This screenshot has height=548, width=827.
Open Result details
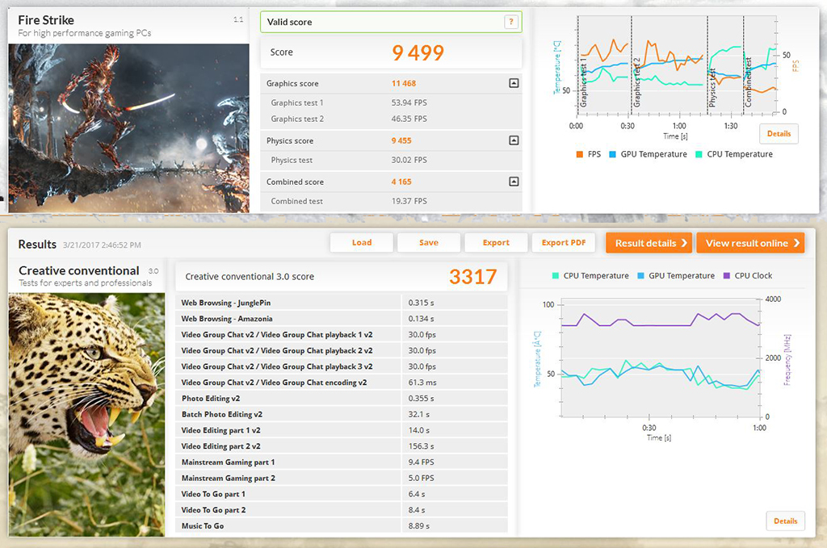(x=649, y=243)
